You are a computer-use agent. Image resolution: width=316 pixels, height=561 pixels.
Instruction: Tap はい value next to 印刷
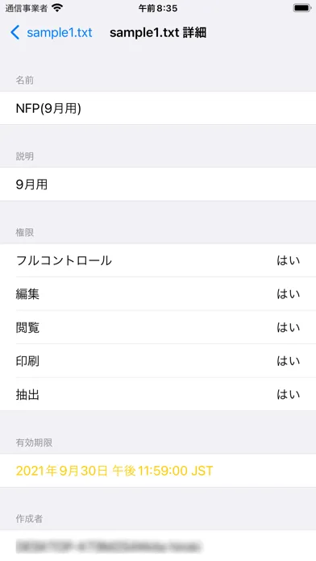(288, 360)
